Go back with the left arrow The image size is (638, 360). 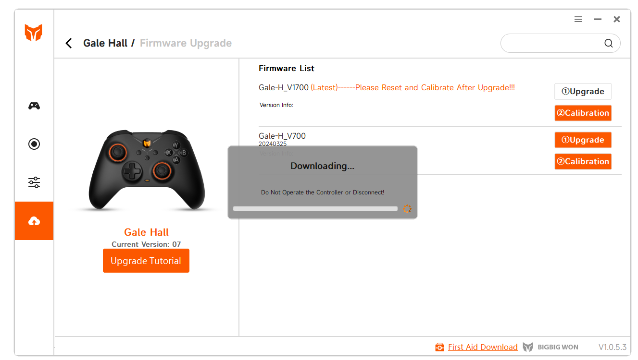click(x=69, y=43)
